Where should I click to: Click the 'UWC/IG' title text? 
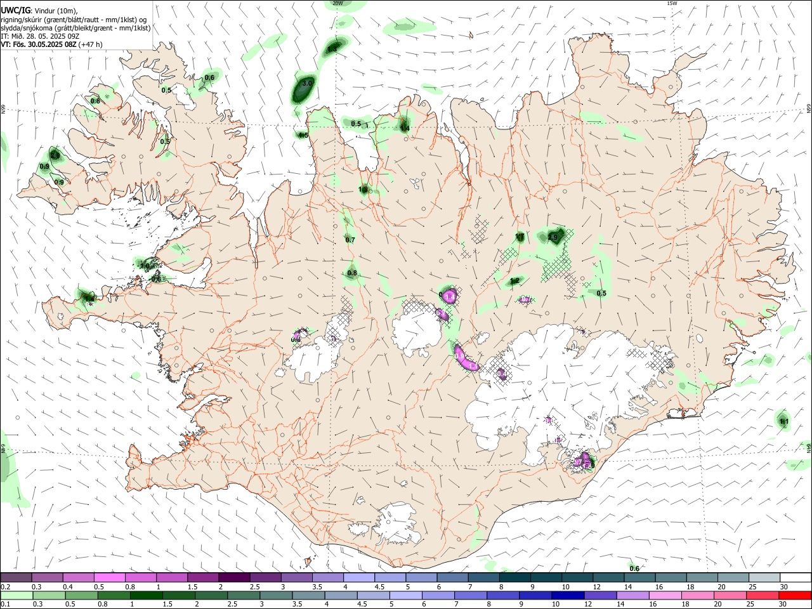tap(15, 10)
